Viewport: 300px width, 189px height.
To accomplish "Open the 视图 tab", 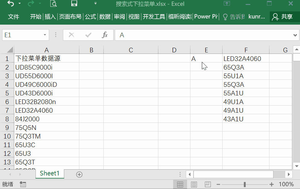I will click(134, 17).
